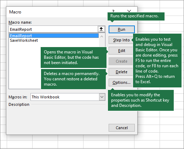The height and width of the screenshot is (149, 184).
Task: Click the macro list scrollbar up arrow
Action: point(102,37)
